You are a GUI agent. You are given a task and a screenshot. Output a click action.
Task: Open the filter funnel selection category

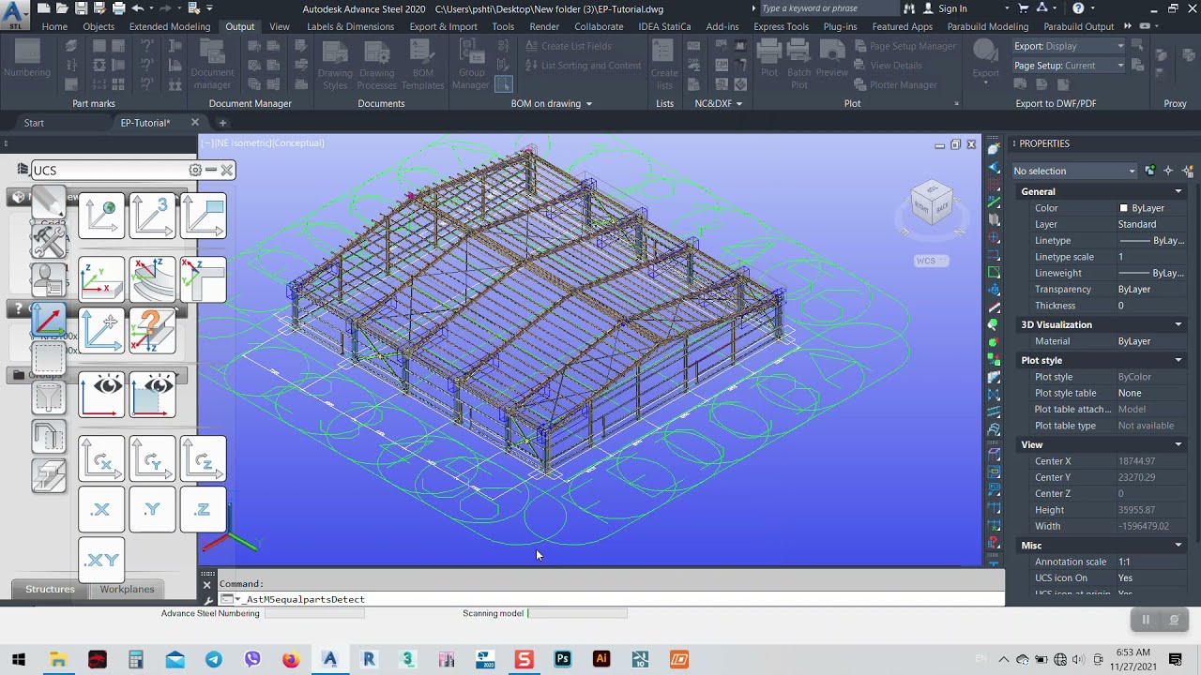tap(49, 397)
